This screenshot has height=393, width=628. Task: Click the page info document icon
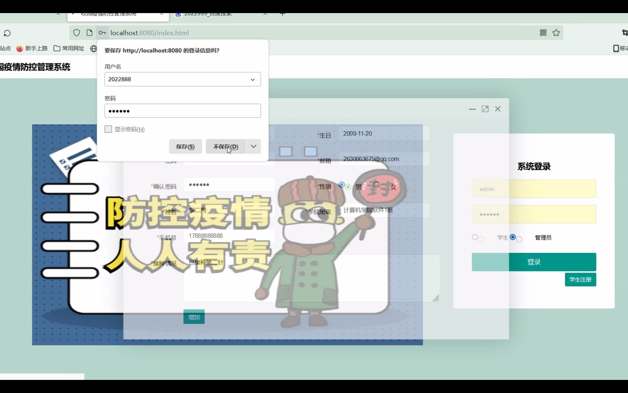tap(89, 33)
